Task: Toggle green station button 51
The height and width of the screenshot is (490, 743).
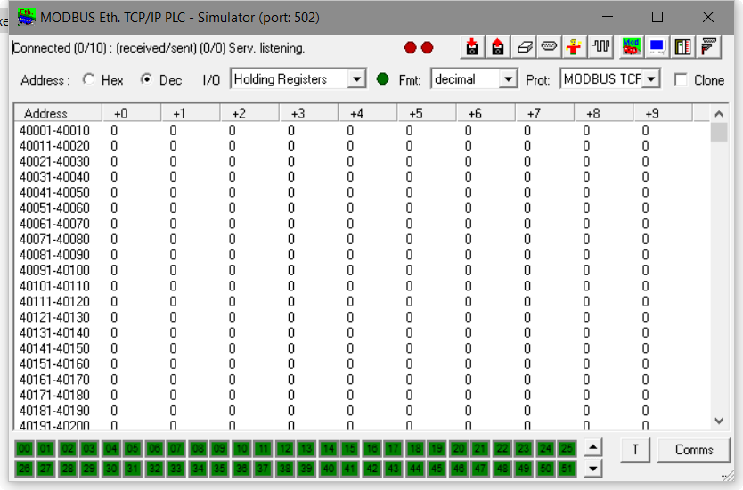Action: [x=567, y=469]
